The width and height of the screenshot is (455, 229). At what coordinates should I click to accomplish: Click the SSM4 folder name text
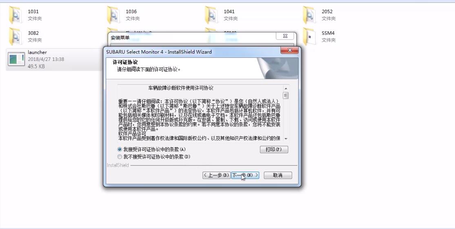pos(328,33)
